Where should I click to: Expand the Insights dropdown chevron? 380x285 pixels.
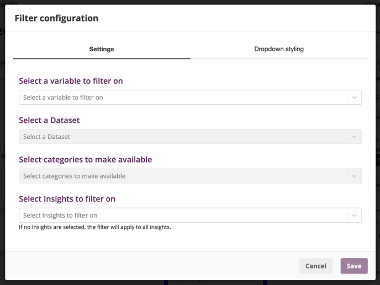[354, 216]
